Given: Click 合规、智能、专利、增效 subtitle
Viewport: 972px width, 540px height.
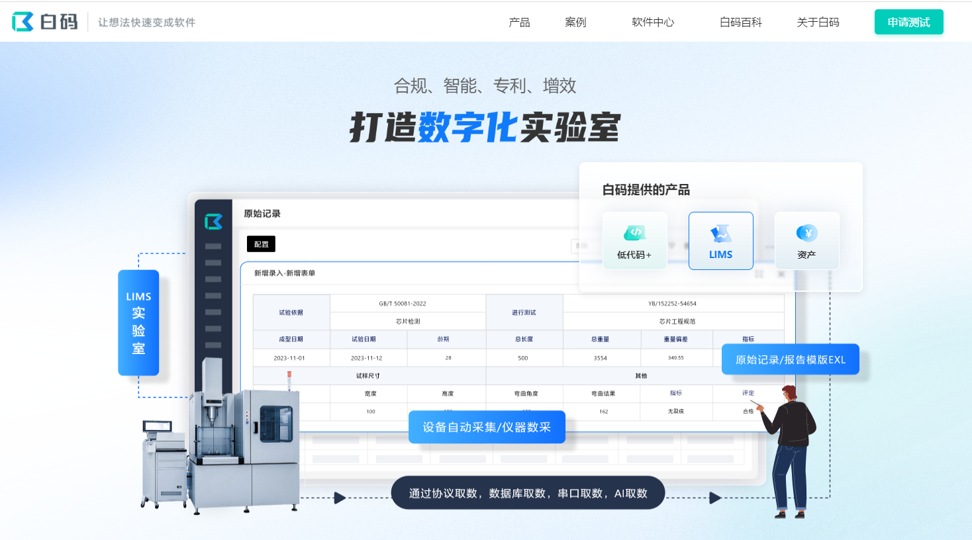Looking at the screenshot, I should coord(485,85).
